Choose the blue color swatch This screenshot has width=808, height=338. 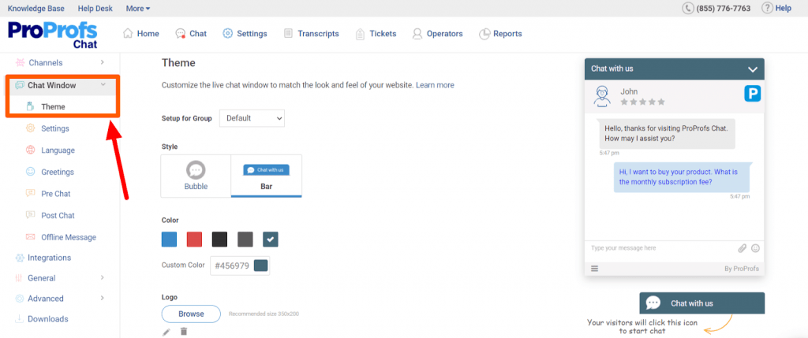tap(169, 240)
